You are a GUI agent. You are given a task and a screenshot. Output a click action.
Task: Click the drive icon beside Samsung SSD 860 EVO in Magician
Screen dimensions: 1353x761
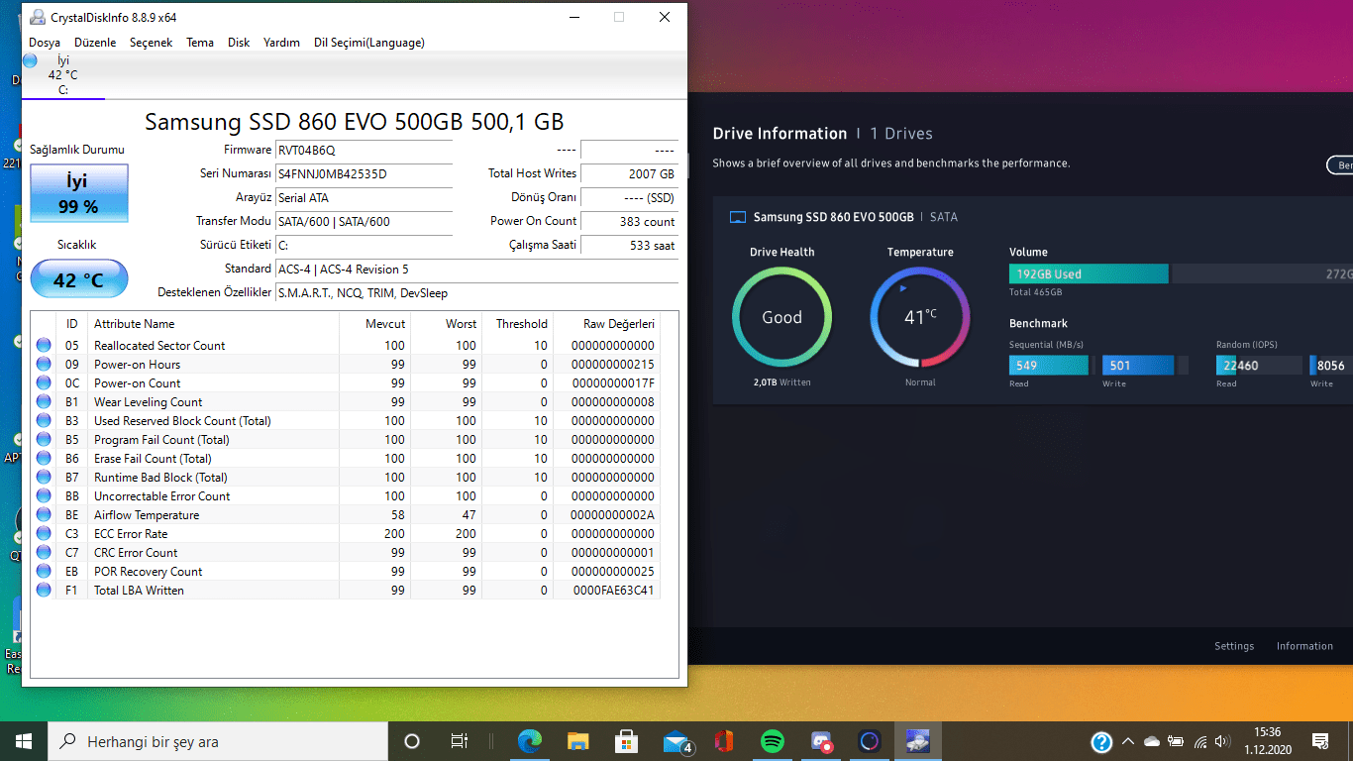tap(737, 217)
